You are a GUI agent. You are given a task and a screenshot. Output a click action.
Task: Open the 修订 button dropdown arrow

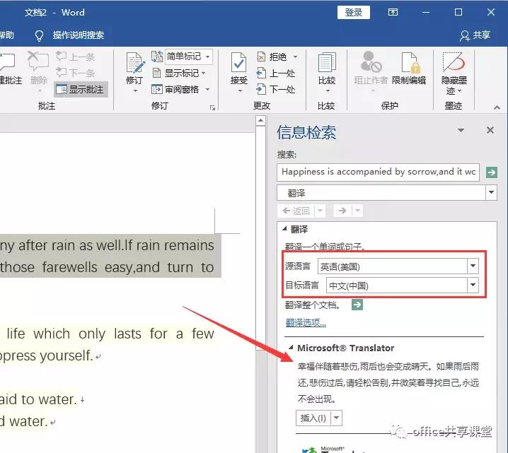click(x=135, y=91)
